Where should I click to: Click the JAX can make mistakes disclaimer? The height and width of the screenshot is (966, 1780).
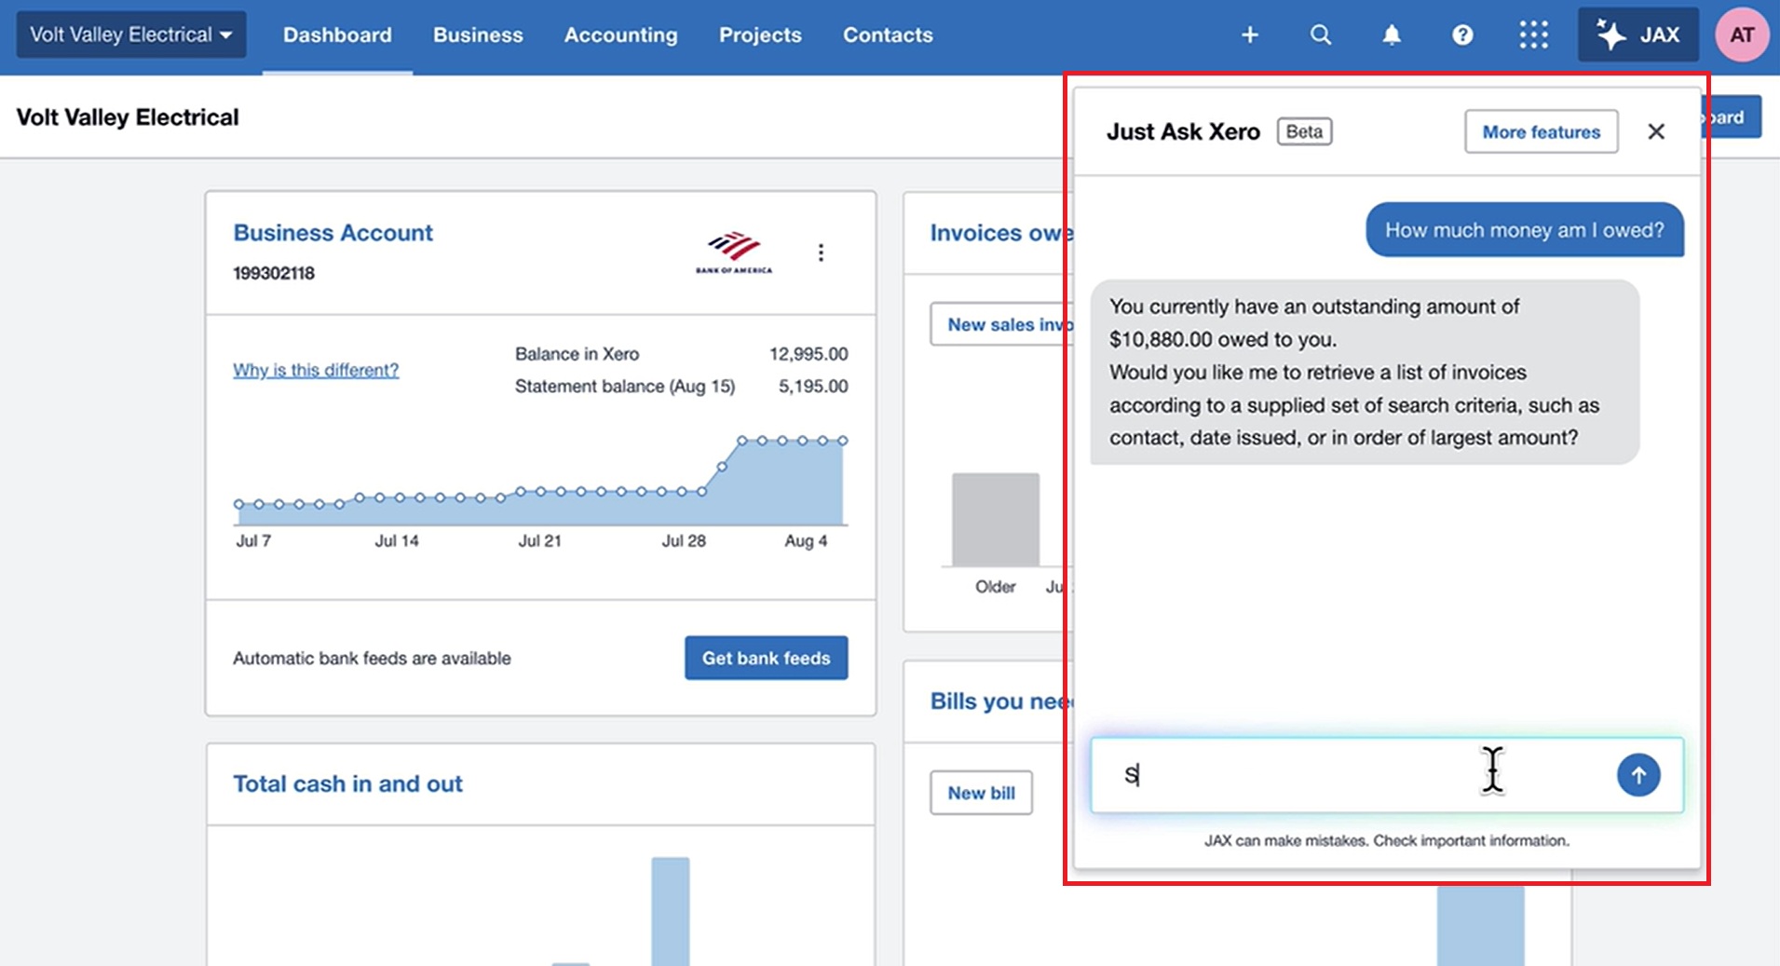pos(1387,840)
